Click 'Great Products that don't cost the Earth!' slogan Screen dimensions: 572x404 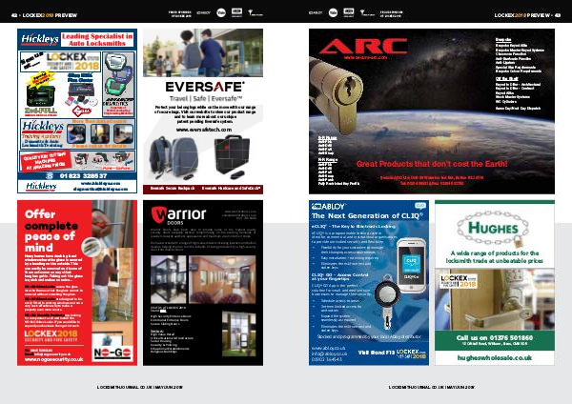pyautogui.click(x=432, y=164)
